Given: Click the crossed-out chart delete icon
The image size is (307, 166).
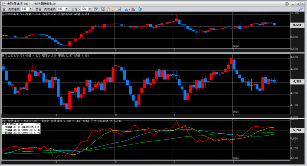Looking at the screenshot, I should pos(133,9).
